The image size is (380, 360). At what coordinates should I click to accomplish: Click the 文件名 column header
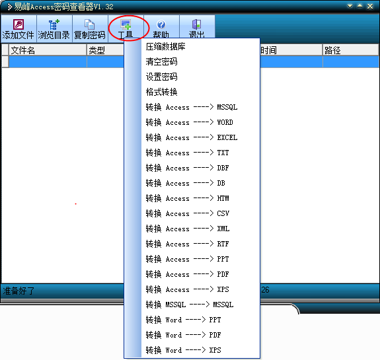48,50
